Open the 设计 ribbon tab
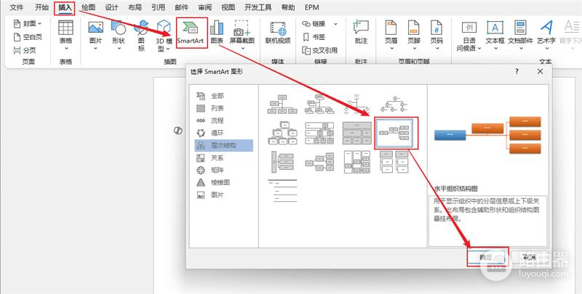Image resolution: width=582 pixels, height=294 pixels. click(111, 7)
